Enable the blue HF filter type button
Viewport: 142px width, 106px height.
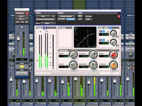coord(104,32)
